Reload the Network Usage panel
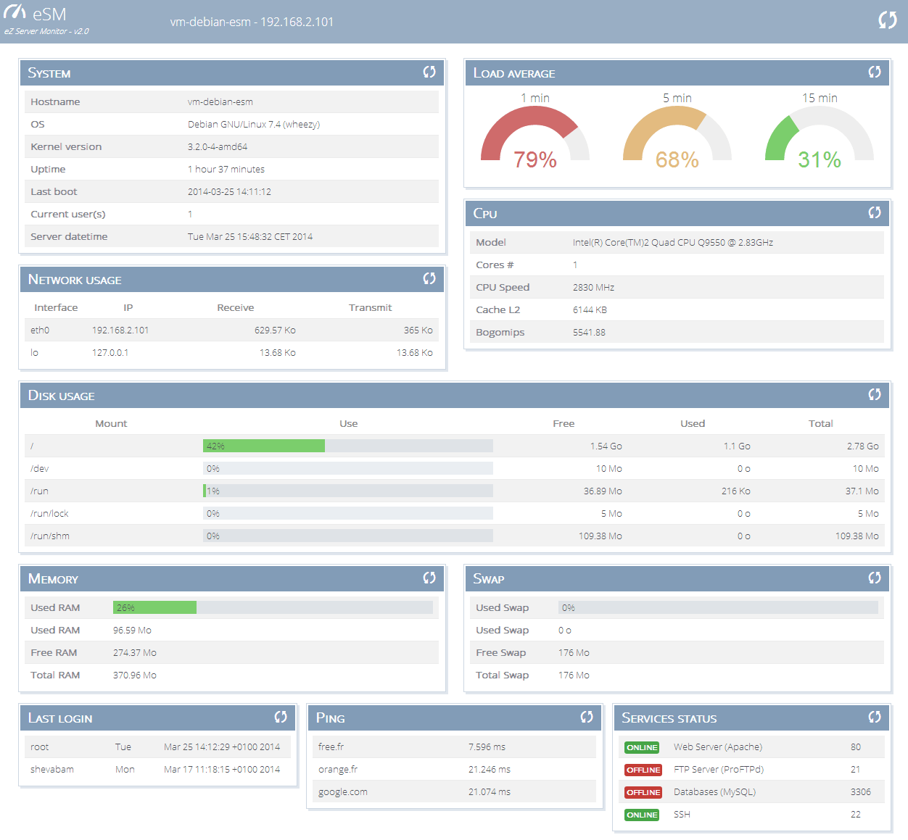The width and height of the screenshot is (908, 840). coord(429,278)
